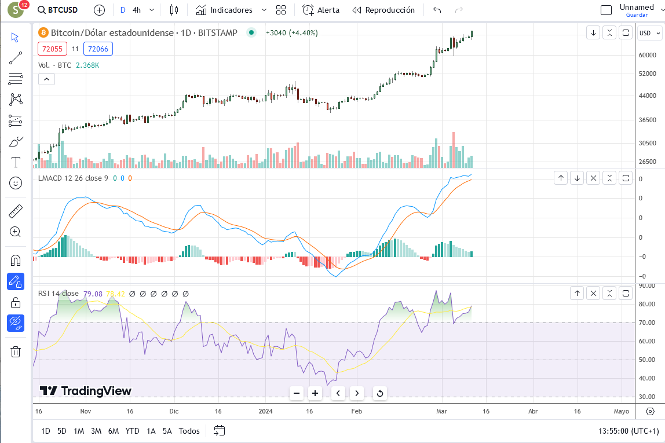Viewport: 665px width, 443px height.
Task: Click the 72055 sell price button
Action: [52, 49]
